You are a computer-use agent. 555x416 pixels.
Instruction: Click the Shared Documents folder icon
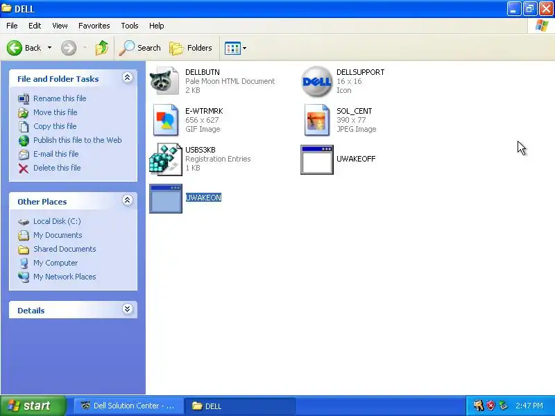tap(24, 250)
